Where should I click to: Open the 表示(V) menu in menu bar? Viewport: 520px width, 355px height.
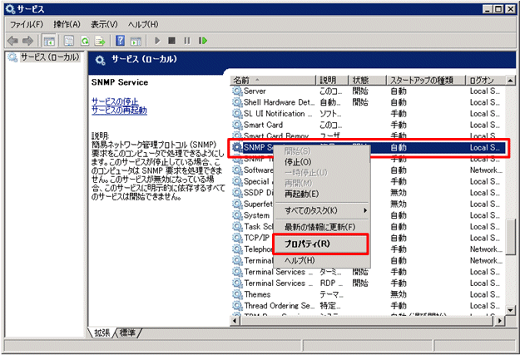[104, 24]
